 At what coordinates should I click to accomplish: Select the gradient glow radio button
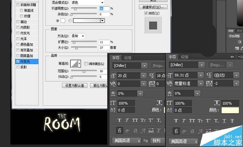[x=70, y=21]
